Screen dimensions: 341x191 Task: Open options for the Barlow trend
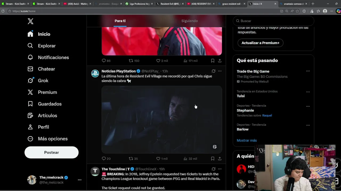coord(308,125)
